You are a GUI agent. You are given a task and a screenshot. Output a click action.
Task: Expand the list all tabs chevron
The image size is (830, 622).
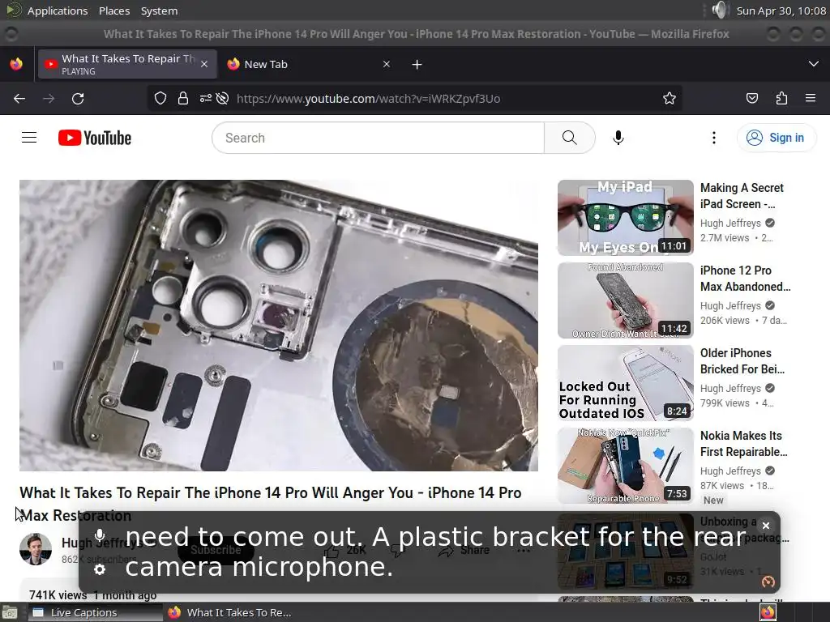pyautogui.click(x=814, y=64)
